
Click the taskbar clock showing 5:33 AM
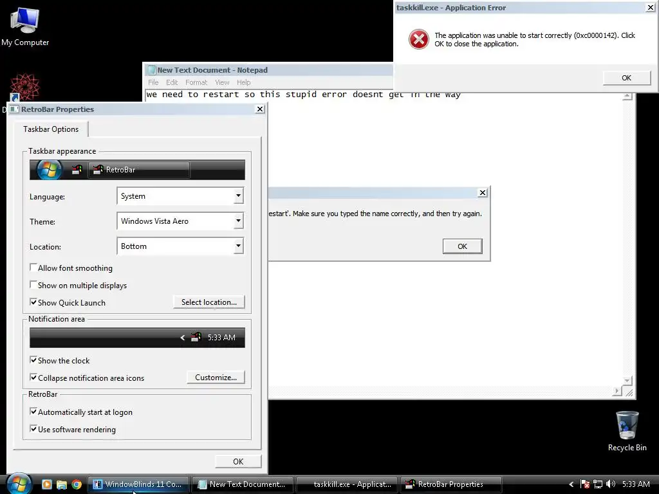(x=636, y=484)
